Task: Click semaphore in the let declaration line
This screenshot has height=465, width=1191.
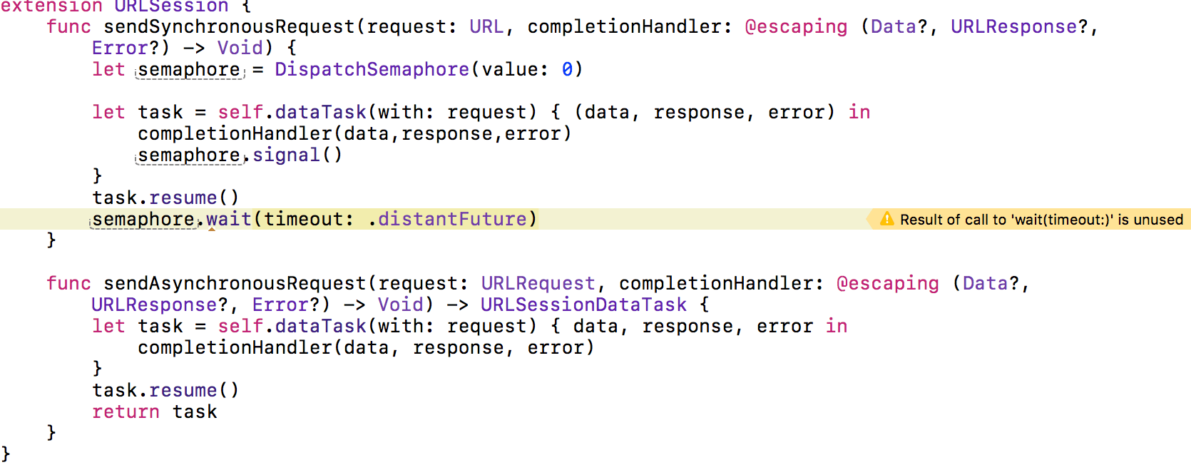Action: pyautogui.click(x=189, y=69)
